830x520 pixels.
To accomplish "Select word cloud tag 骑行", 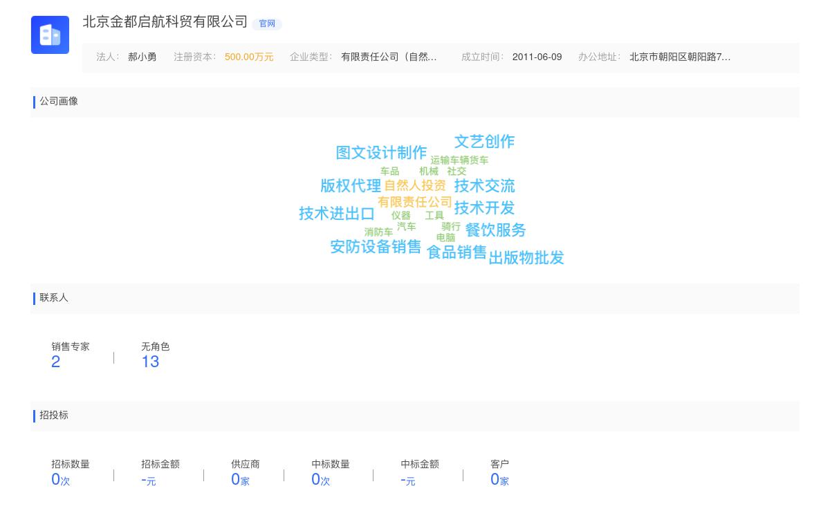I will coord(451,227).
